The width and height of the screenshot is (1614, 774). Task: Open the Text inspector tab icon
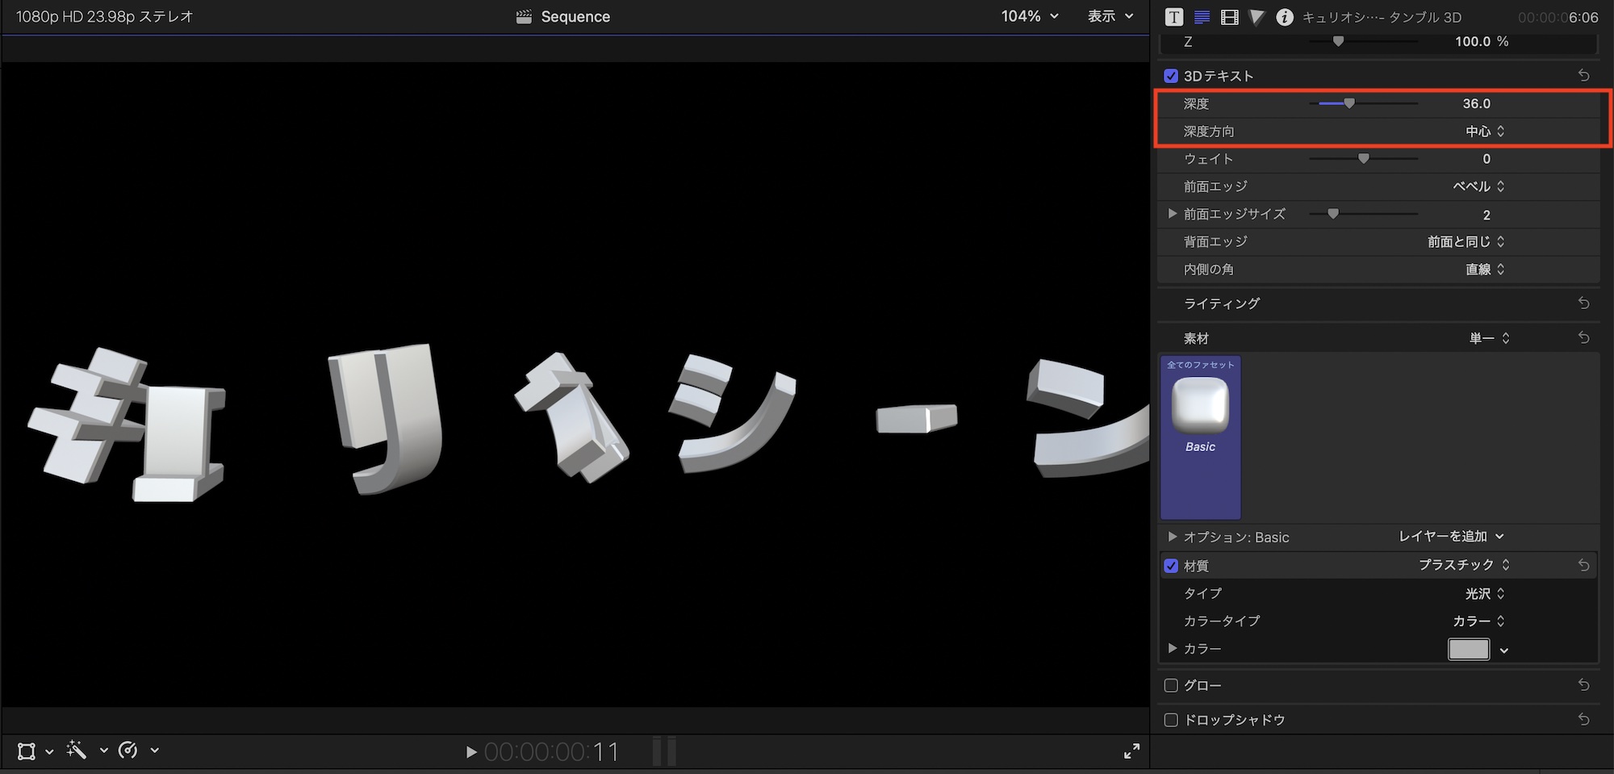[1174, 17]
